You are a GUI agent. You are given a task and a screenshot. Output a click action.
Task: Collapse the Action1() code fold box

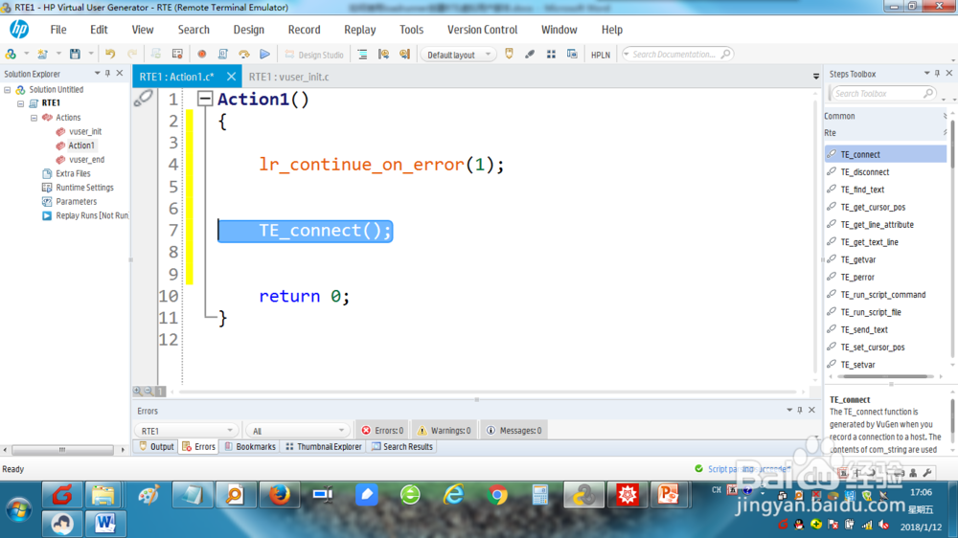205,99
